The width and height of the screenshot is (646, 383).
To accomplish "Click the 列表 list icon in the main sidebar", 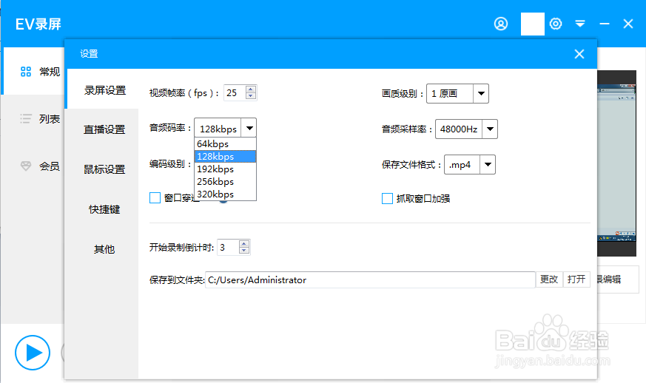I will [x=26, y=119].
